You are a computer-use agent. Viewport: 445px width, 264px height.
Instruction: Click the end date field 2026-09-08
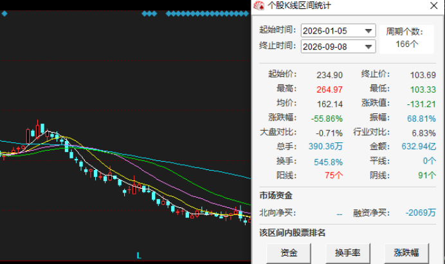point(338,46)
